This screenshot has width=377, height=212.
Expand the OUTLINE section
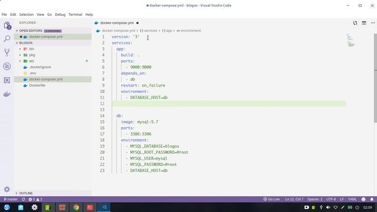26,193
